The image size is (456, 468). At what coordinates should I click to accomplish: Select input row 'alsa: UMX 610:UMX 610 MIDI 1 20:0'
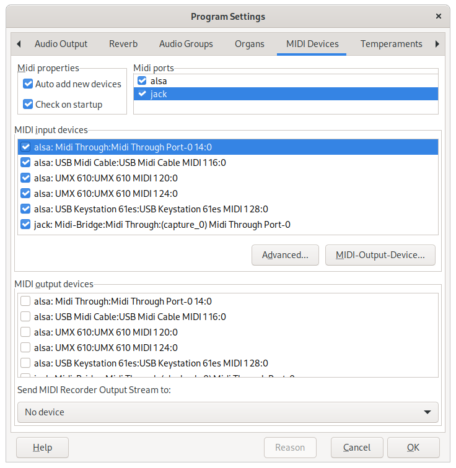(228, 178)
